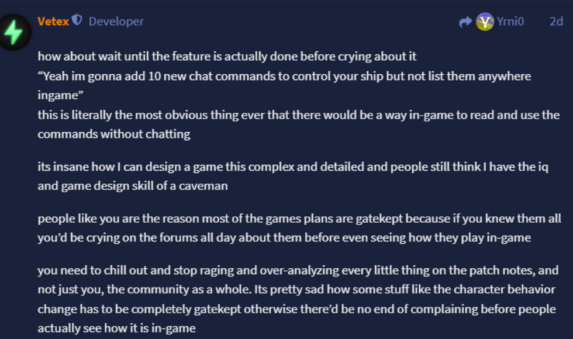Click the moderator shield icon beside Vetex
Screen dimensions: 573x339
77,20
